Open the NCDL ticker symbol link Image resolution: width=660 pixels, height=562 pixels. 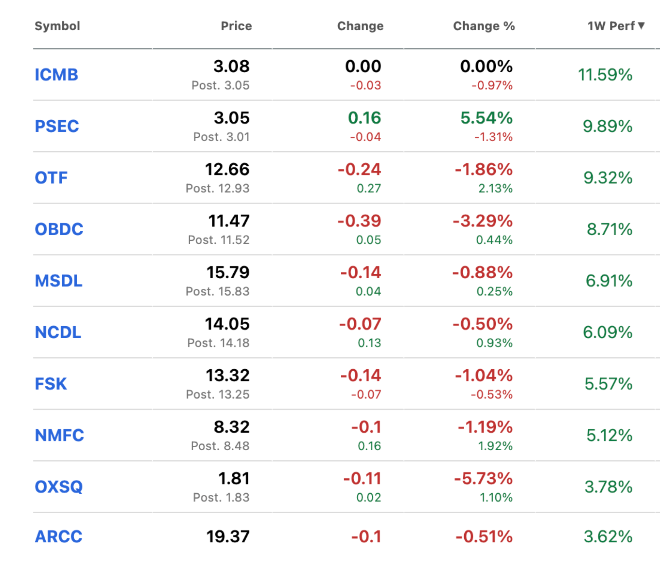tap(58, 332)
